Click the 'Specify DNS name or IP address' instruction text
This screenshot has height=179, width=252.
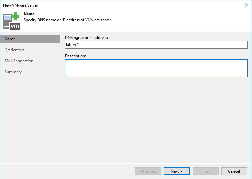(x=68, y=20)
